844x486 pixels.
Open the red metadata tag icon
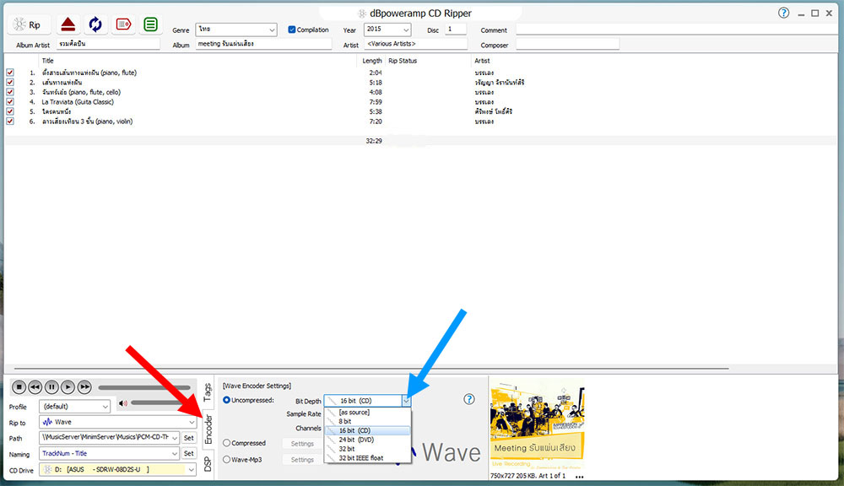click(x=122, y=24)
